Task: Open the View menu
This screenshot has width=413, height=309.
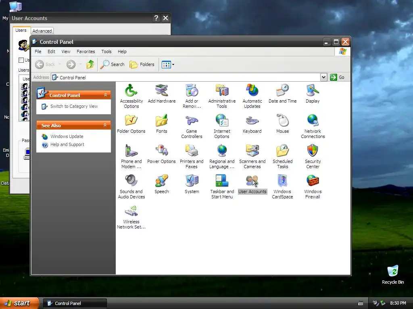Action: 66,51
